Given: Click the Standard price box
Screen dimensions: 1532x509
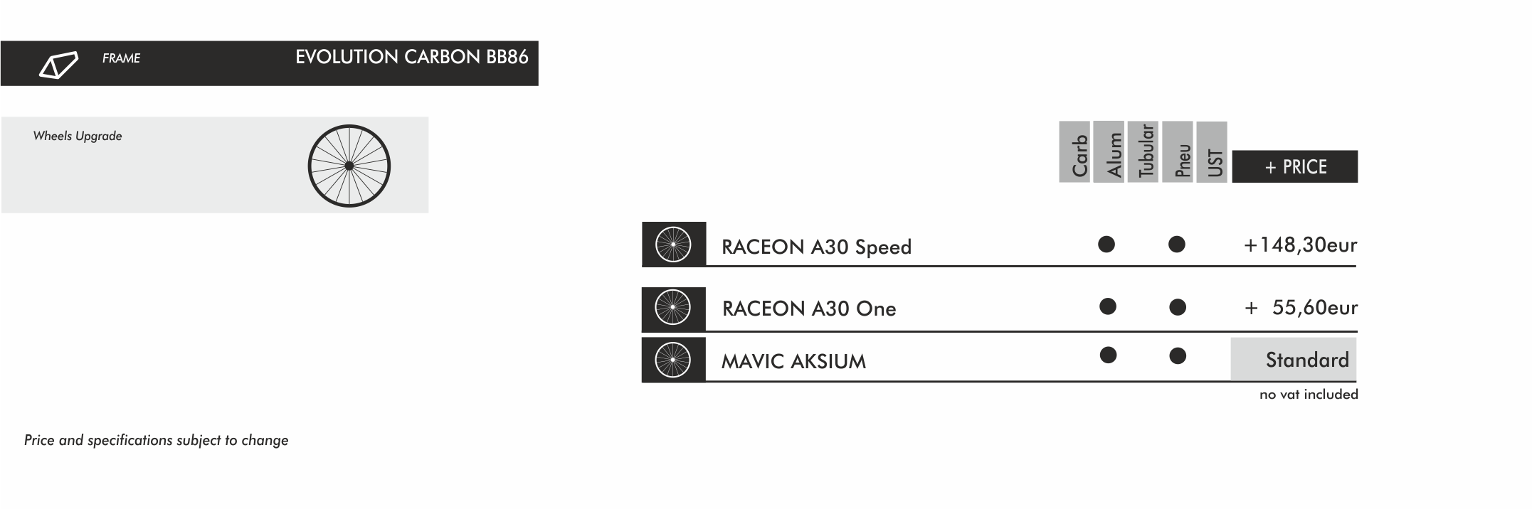Looking at the screenshot, I should click(1293, 360).
